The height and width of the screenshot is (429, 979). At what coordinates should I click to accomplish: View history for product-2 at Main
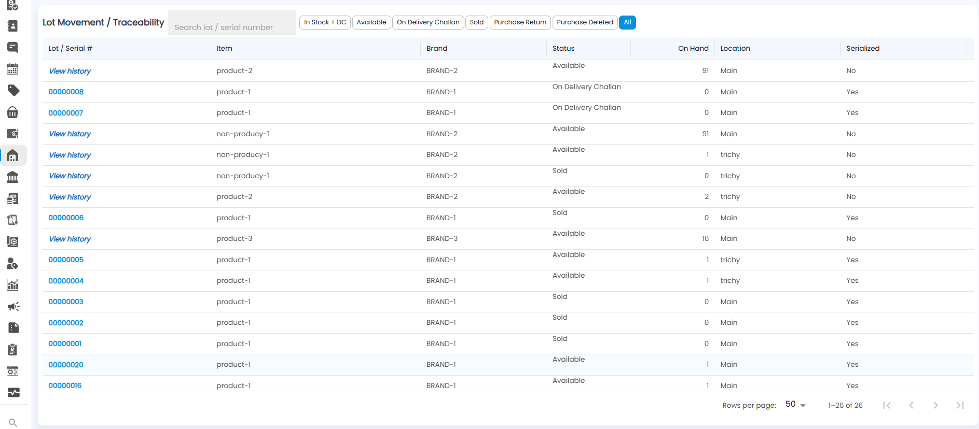click(70, 71)
